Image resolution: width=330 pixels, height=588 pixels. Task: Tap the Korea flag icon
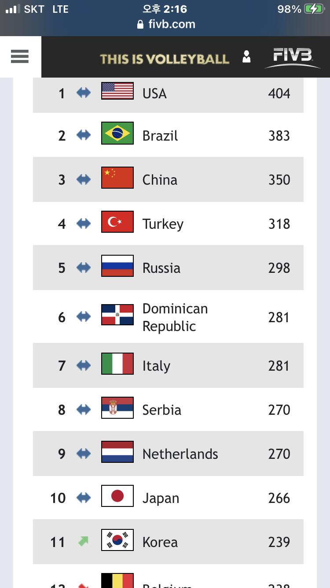point(117,540)
